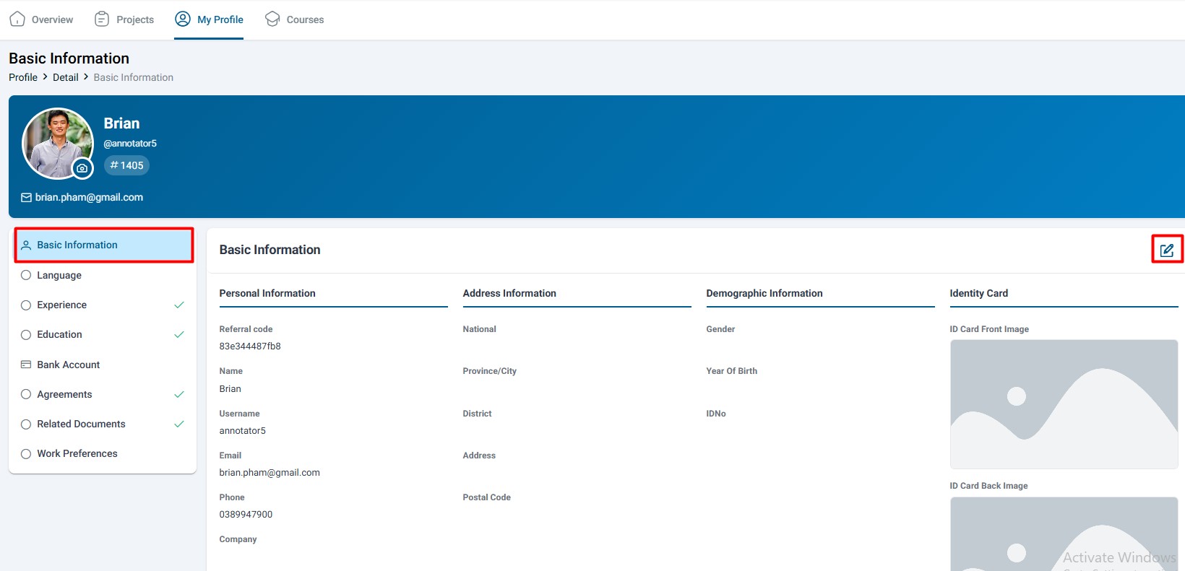Screen dimensions: 1185x571
Task: Click the Detail breadcrumb link
Action: pyautogui.click(x=66, y=77)
